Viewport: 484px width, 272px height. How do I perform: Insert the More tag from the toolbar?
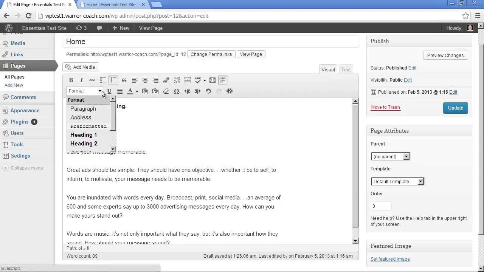pyautogui.click(x=187, y=80)
